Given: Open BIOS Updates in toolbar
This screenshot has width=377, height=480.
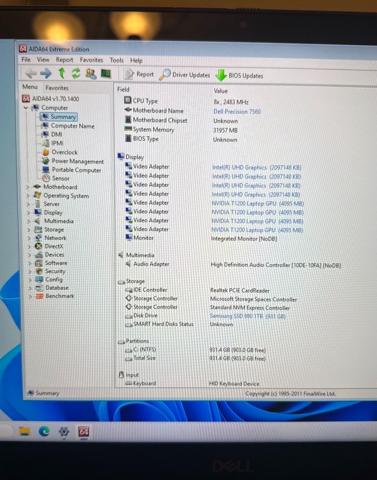Looking at the screenshot, I should [x=239, y=75].
